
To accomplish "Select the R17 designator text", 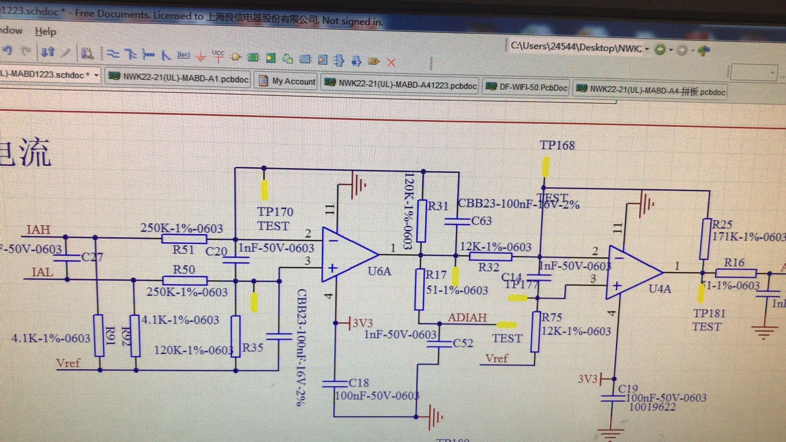I will (x=436, y=275).
